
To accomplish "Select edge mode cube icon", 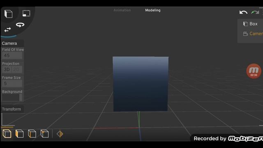I will 32,134.
